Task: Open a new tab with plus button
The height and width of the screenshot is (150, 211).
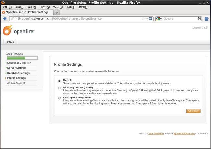Action: [57, 12]
